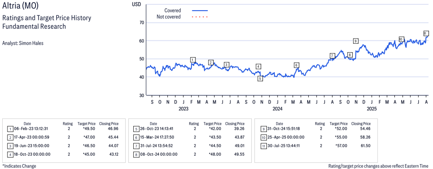Screen dimensions: 433x169
Task: Click the 2024 year label under the chart
Action: [278, 109]
